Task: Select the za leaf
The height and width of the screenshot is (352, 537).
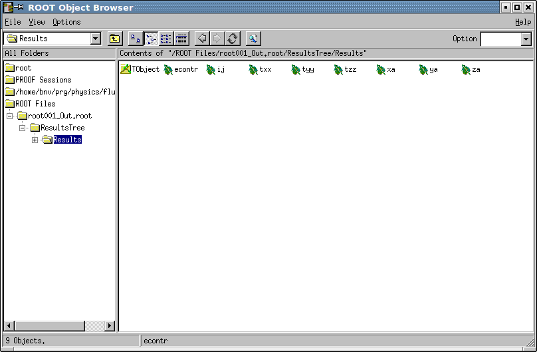Action: [x=471, y=70]
